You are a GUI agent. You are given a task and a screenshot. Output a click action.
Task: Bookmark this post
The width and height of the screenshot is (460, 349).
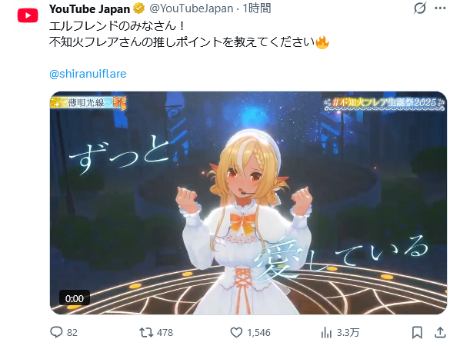point(417,333)
